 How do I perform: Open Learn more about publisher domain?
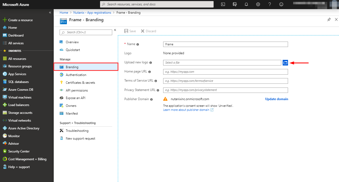point(186,110)
